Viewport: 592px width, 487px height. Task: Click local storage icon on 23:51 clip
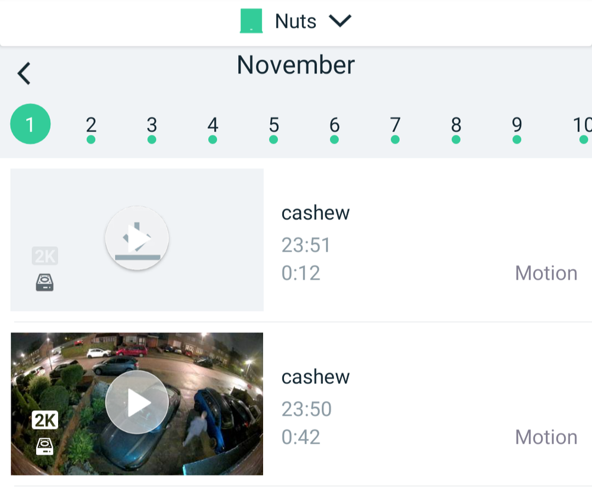click(x=44, y=282)
